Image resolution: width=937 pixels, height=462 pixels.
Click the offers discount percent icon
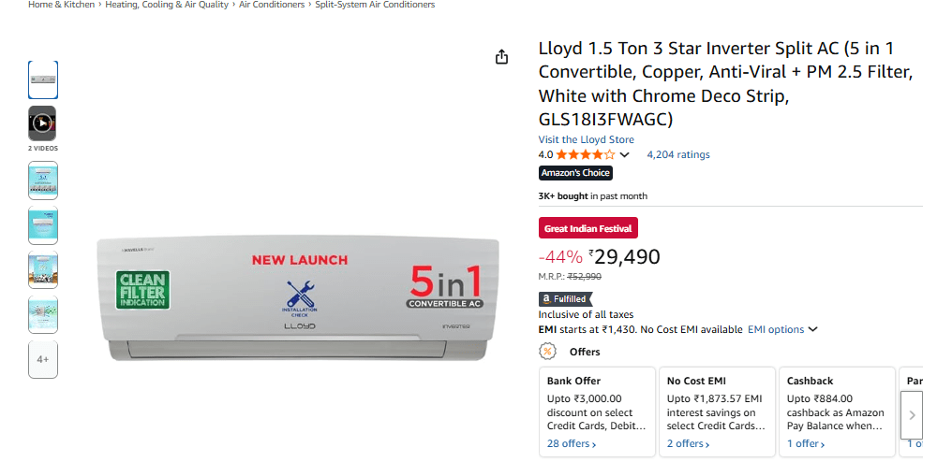tap(547, 352)
